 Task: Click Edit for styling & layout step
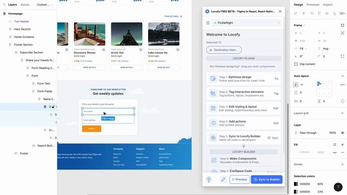tap(276, 108)
